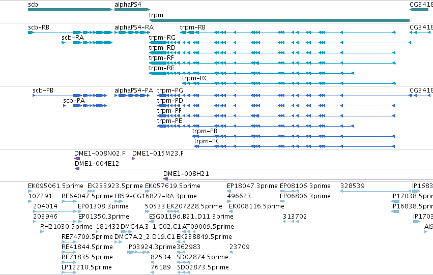Click the RH21030.5prime EST label
The width and height of the screenshot is (433, 275).
[66, 227]
